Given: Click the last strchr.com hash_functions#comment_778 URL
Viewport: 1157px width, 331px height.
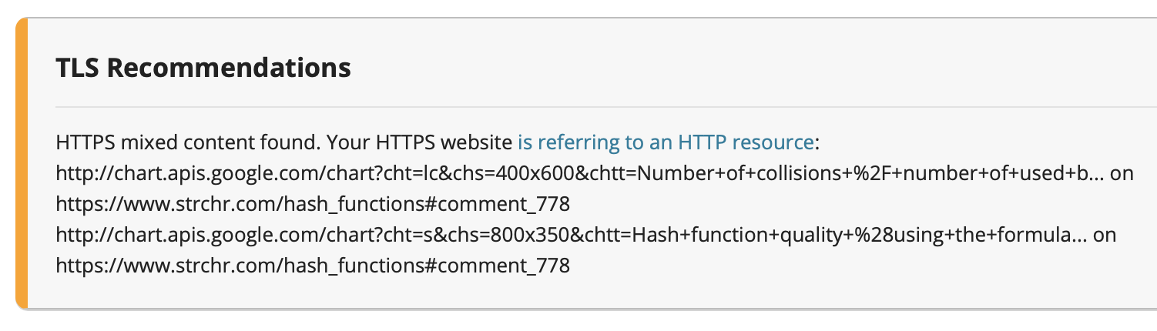Looking at the screenshot, I should 313,266.
